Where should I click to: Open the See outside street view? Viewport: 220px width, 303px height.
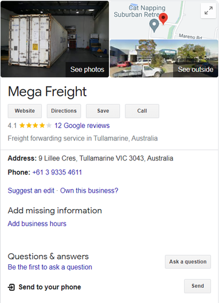(164, 58)
